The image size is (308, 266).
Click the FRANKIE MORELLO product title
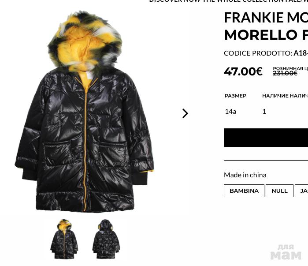pyautogui.click(x=266, y=26)
